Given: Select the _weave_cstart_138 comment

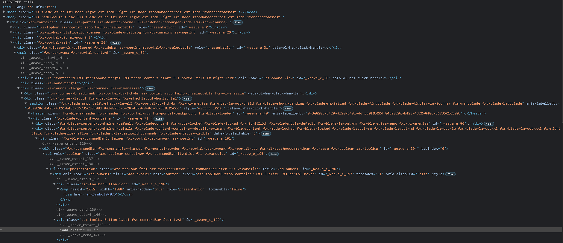Looking at the screenshot, I should pyautogui.click(x=74, y=164).
